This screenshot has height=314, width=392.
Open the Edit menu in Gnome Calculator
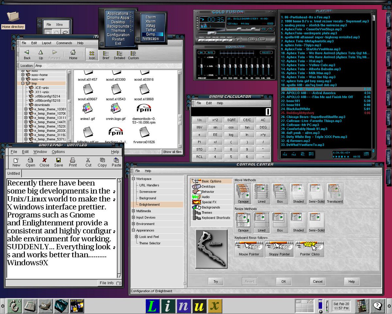click(209, 103)
